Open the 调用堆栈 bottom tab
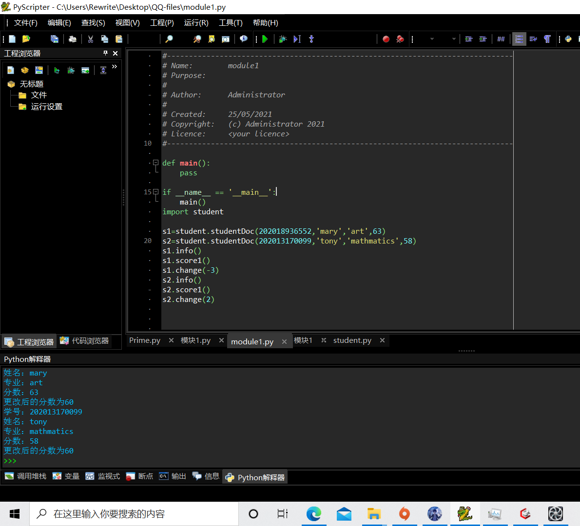Screen dimensions: 580x526 click(26, 476)
